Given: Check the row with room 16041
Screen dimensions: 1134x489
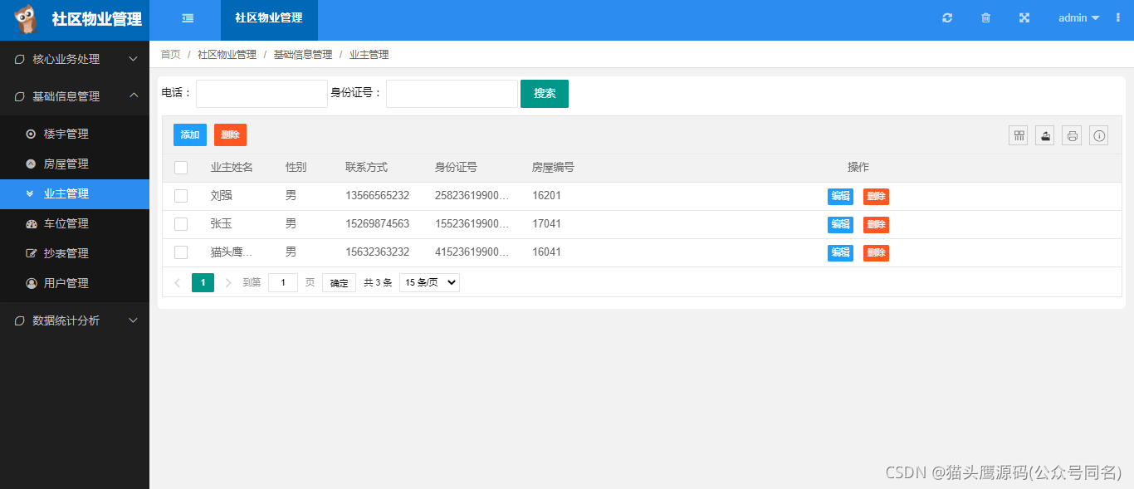Looking at the screenshot, I should [x=181, y=252].
